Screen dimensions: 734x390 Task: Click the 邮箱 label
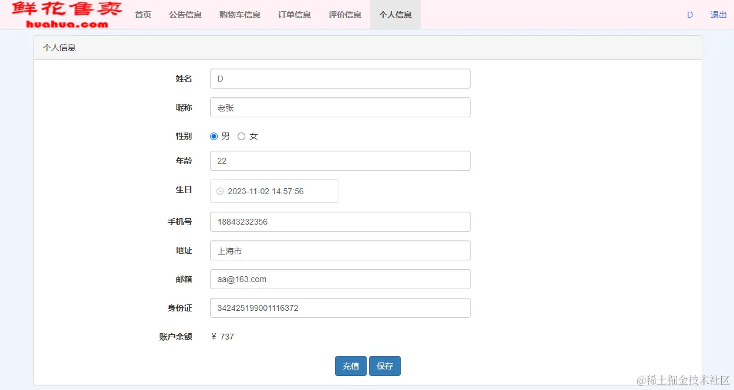(184, 279)
